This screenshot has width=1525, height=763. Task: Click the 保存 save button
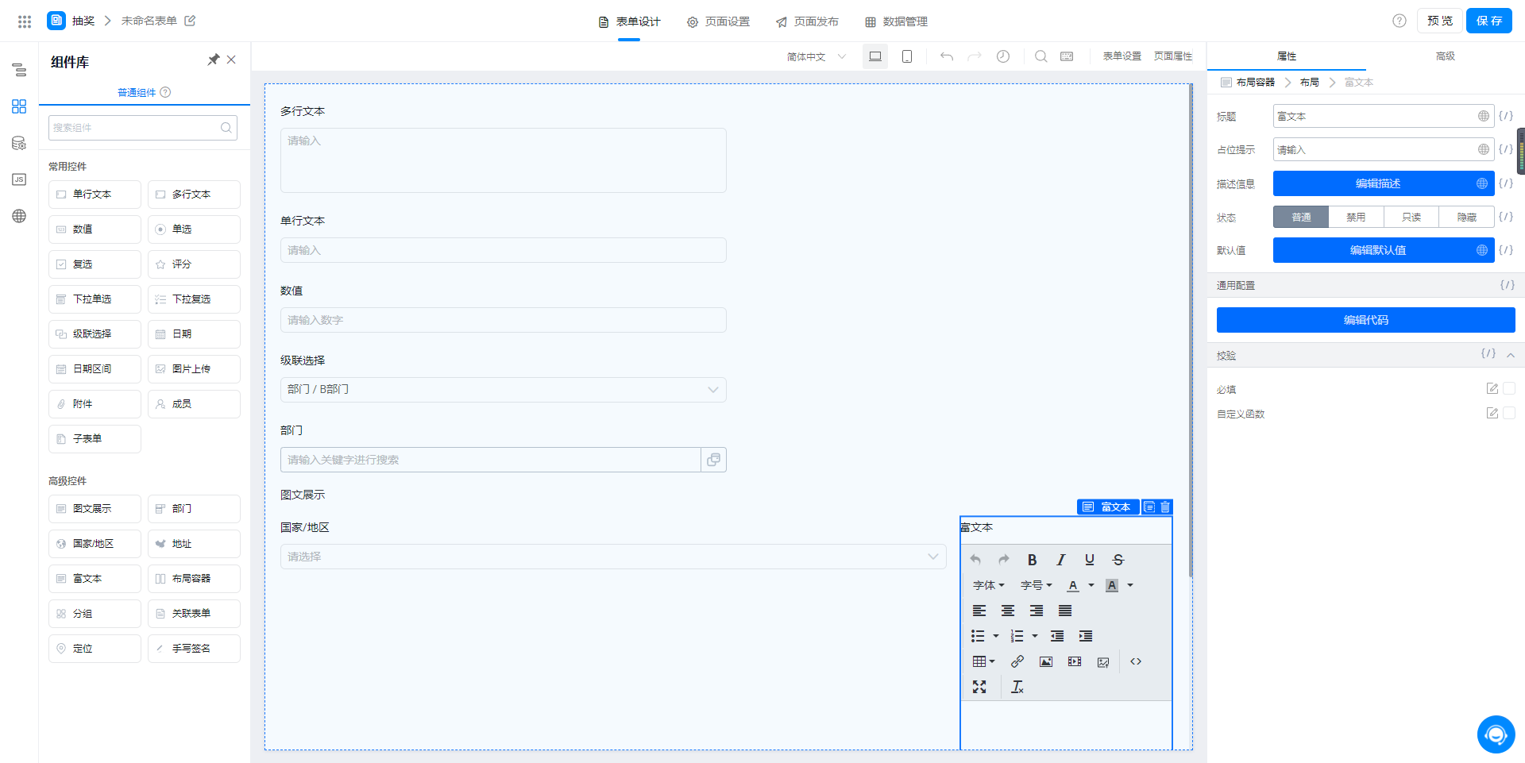tap(1489, 21)
